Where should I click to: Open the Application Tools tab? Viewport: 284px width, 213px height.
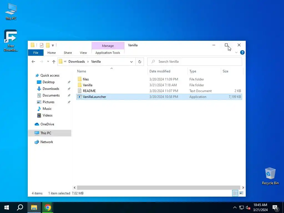[108, 53]
